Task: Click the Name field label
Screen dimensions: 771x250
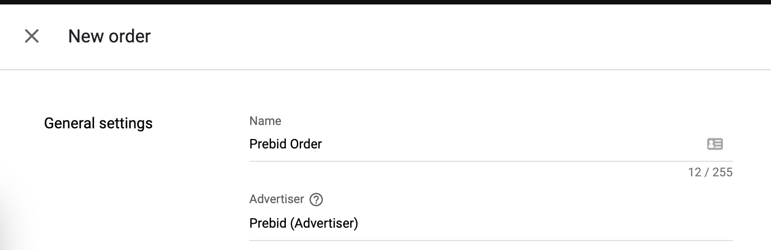Action: [x=265, y=121]
